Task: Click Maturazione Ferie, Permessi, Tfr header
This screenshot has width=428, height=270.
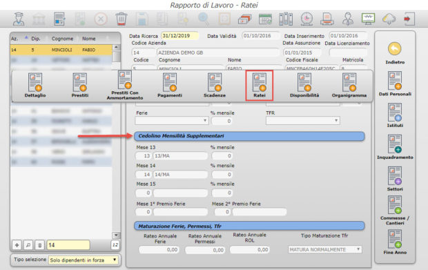Action: point(249,226)
